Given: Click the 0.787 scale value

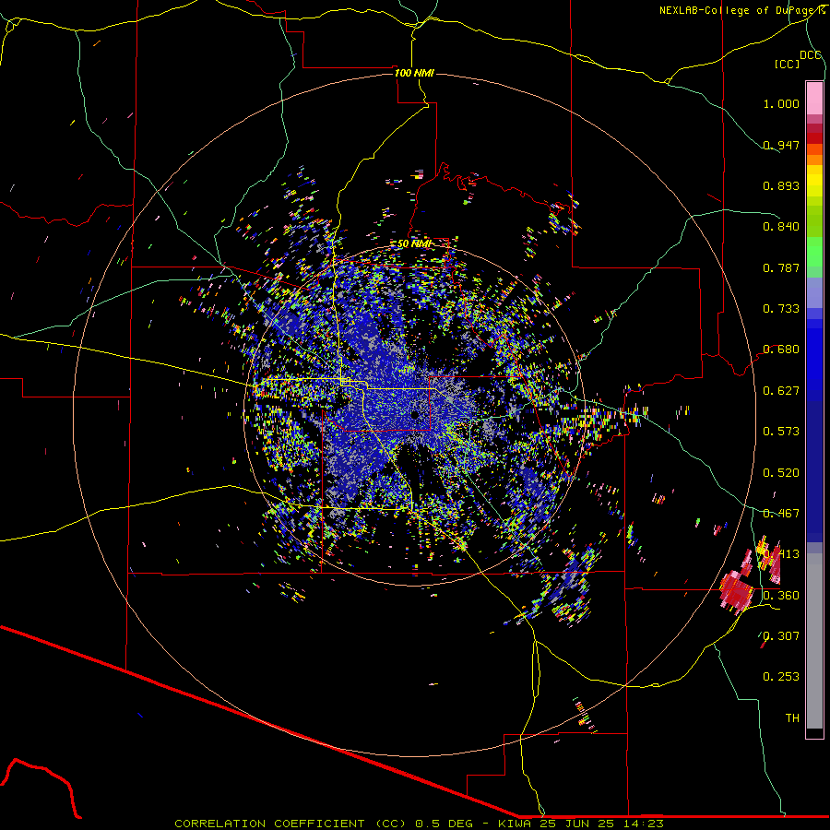Looking at the screenshot, I should click(x=781, y=267).
